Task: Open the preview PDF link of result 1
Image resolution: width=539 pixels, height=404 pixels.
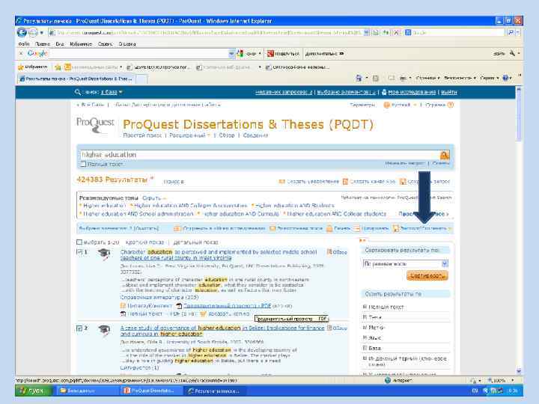Action: point(228,306)
